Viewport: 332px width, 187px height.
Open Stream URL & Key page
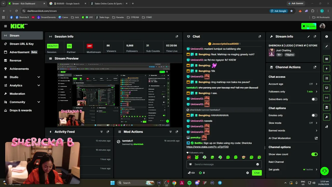pyautogui.click(x=22, y=44)
